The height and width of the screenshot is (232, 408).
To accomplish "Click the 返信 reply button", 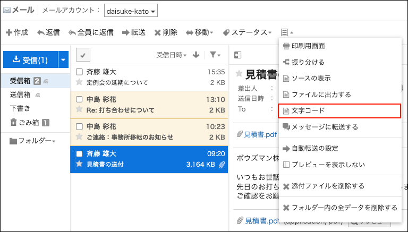I will coord(48,32).
